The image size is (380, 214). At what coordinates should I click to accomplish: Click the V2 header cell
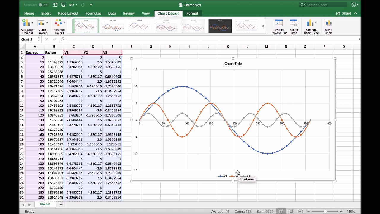tap(93, 52)
